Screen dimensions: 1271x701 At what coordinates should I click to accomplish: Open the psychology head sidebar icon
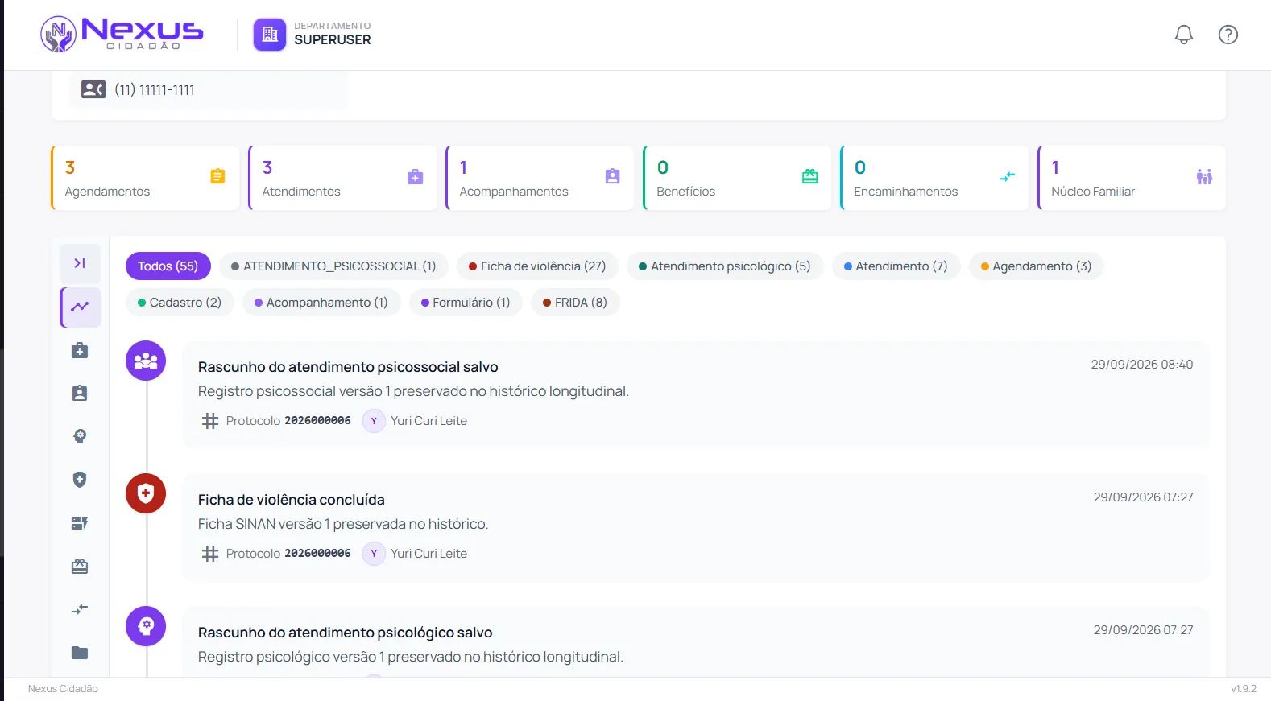pyautogui.click(x=80, y=436)
